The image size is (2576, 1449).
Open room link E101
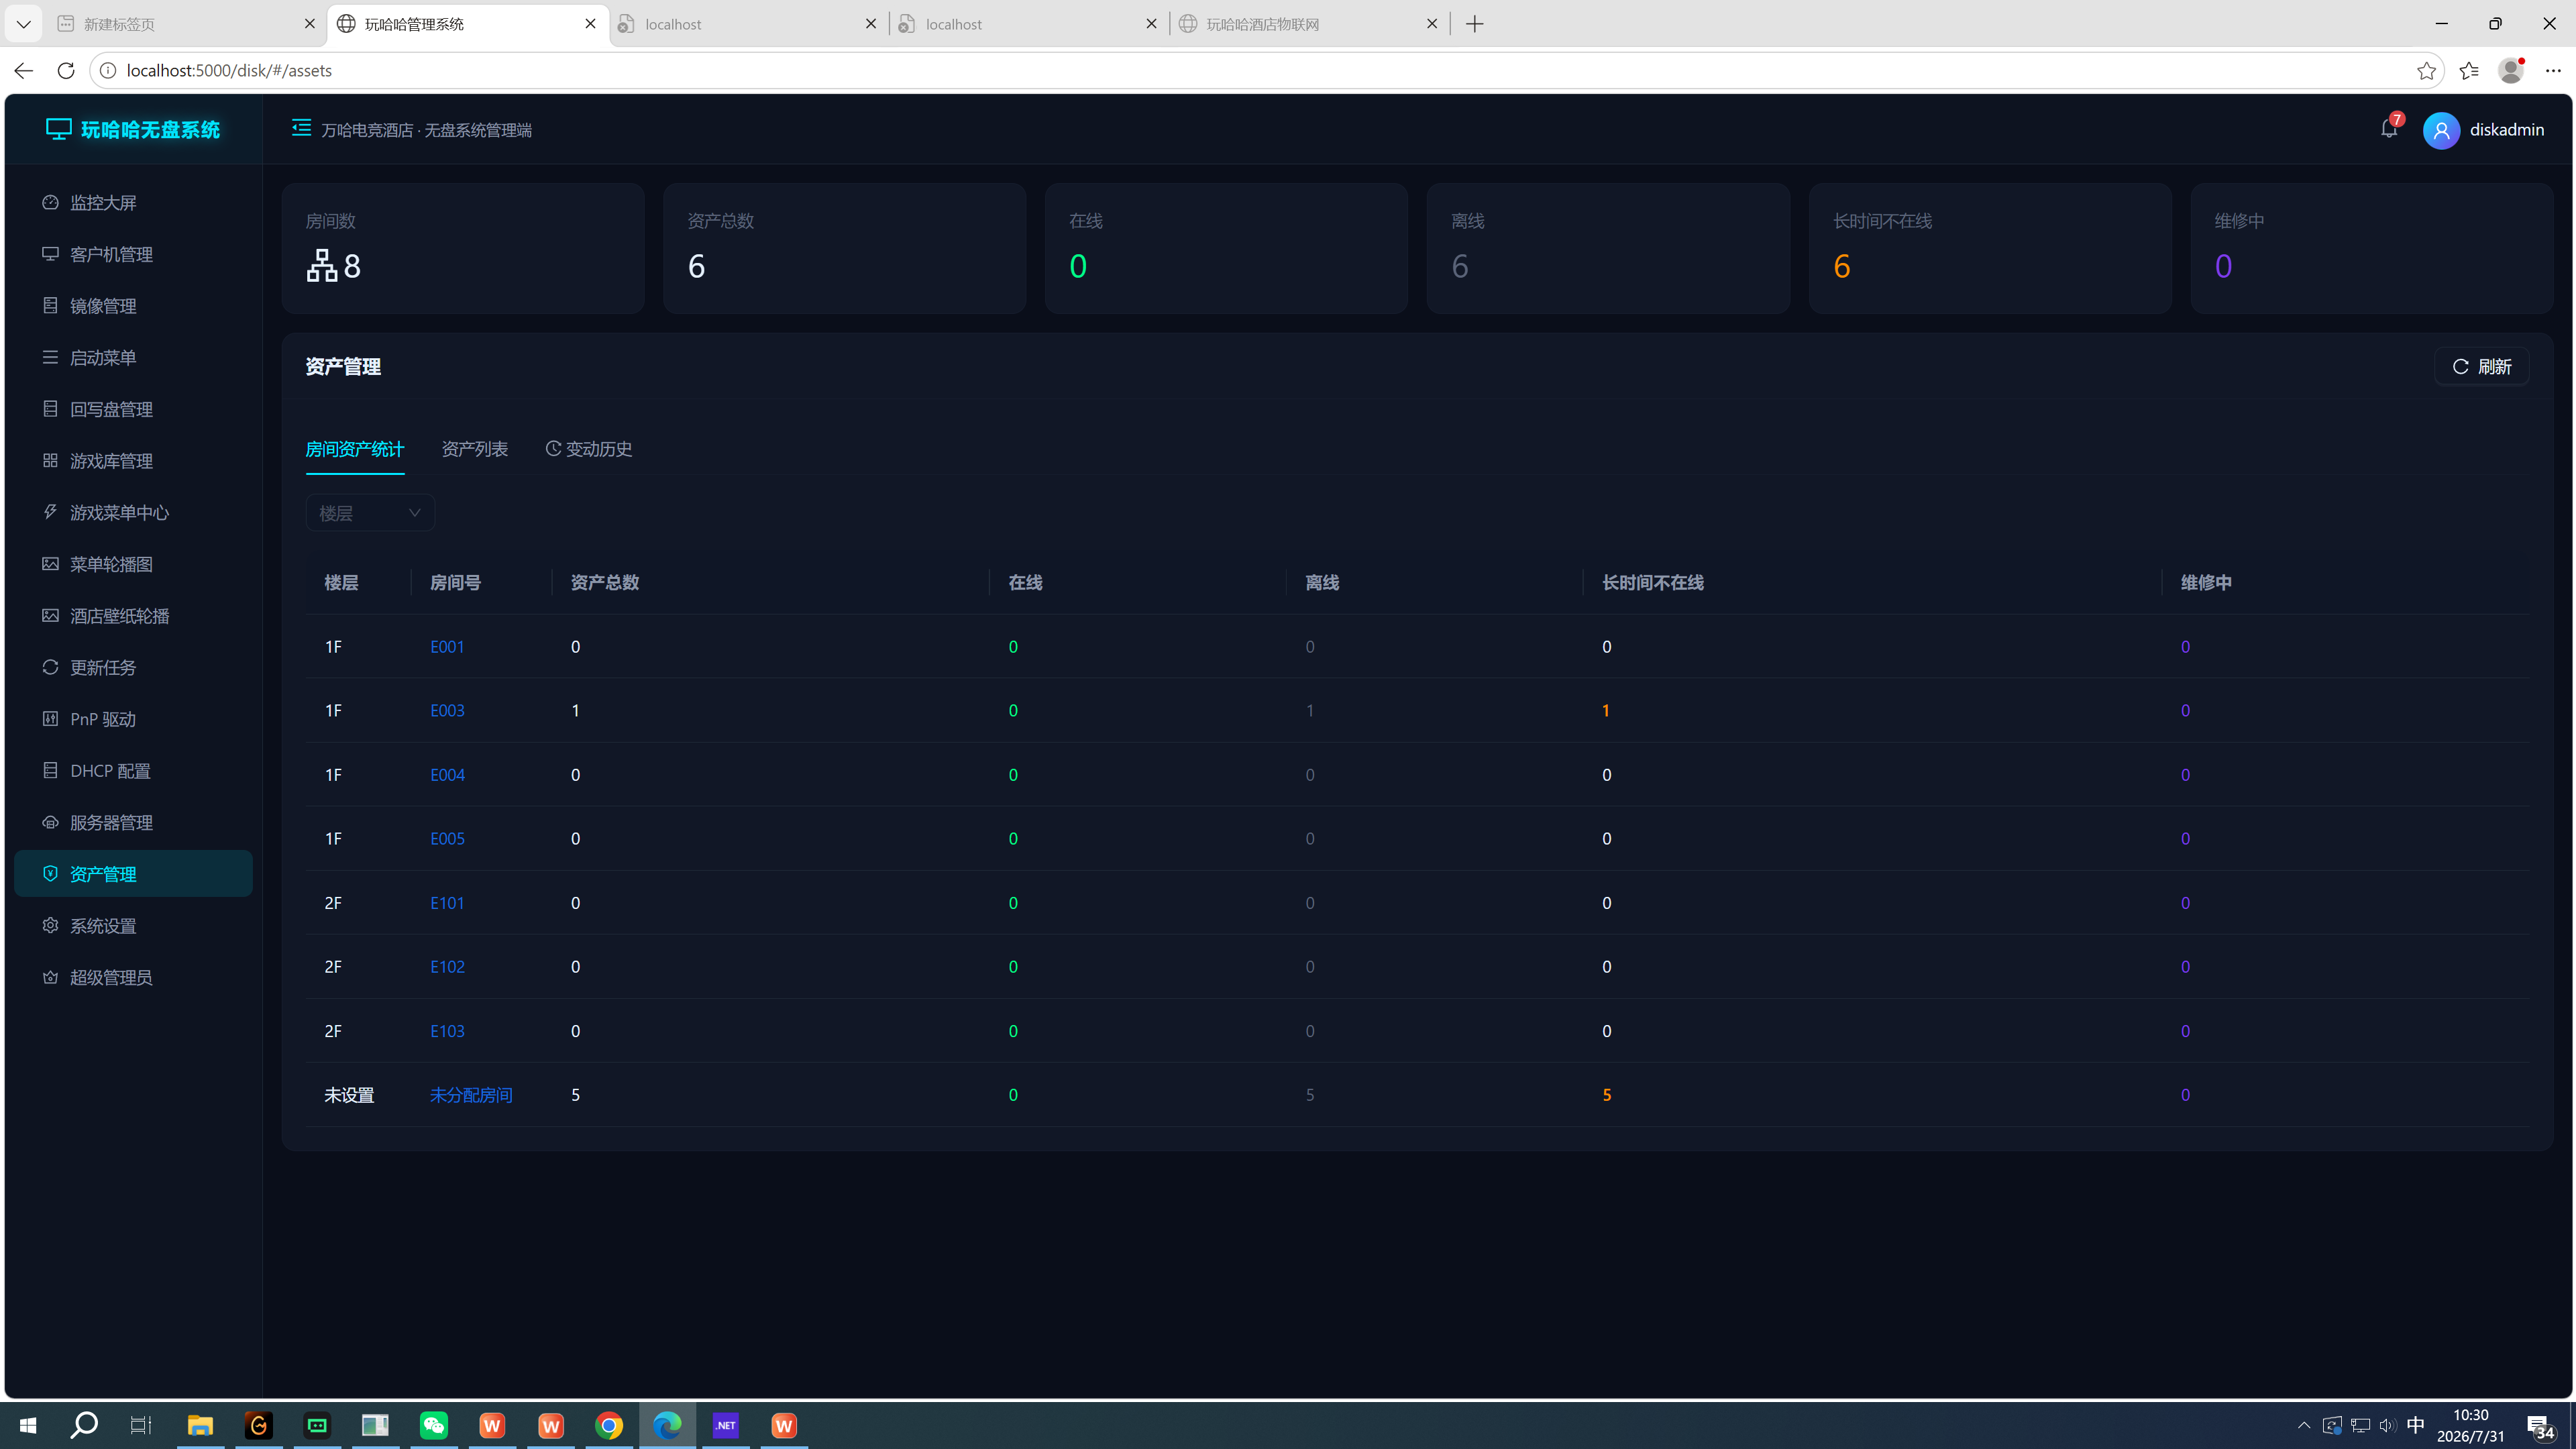click(x=447, y=903)
